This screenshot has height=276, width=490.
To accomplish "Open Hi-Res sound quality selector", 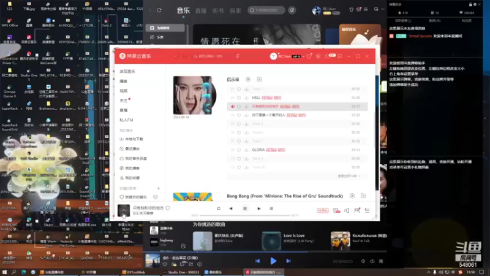I will coord(323,210).
